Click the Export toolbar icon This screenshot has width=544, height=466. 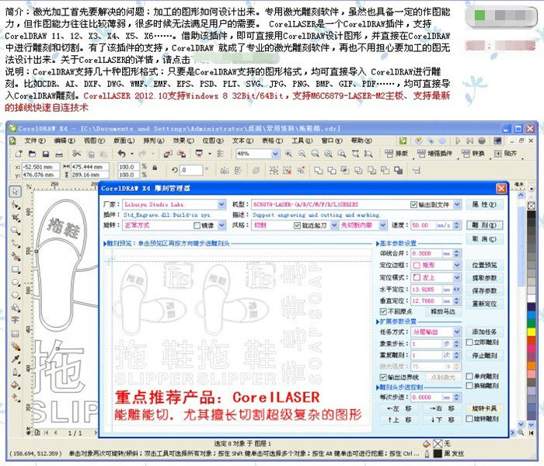[181, 154]
